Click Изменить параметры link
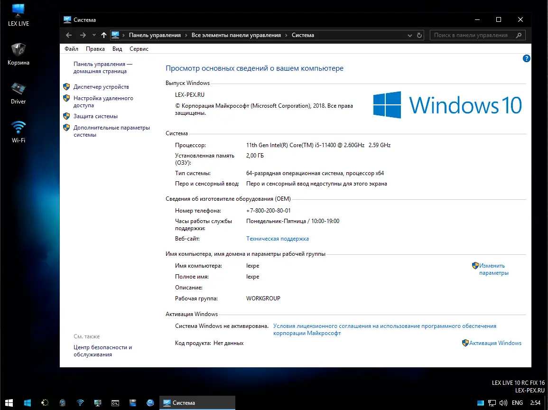 (493, 269)
